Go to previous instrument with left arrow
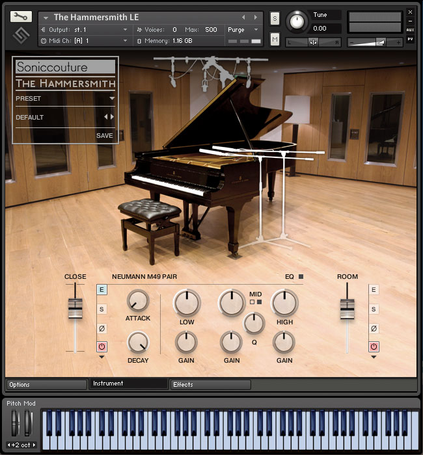The image size is (423, 455). pos(243,17)
